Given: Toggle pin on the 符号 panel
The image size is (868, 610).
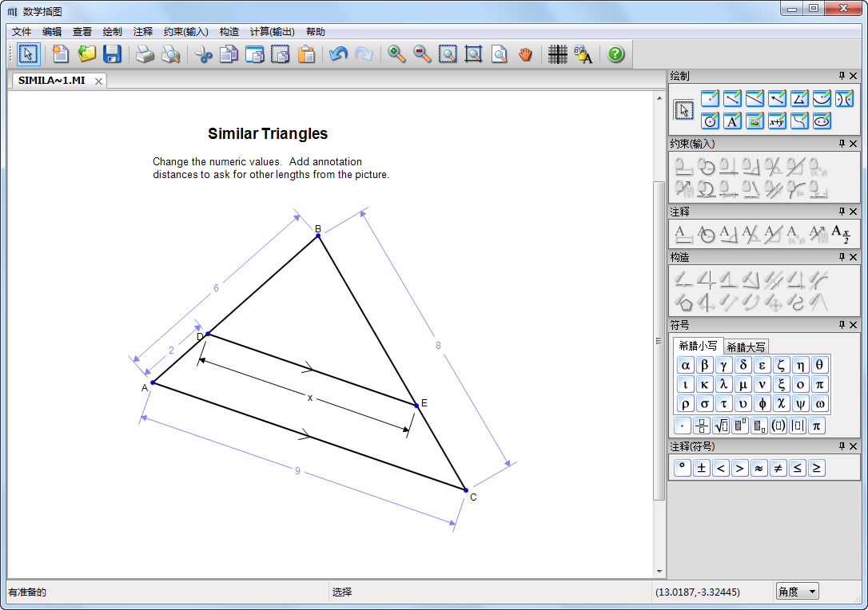Looking at the screenshot, I should (842, 325).
